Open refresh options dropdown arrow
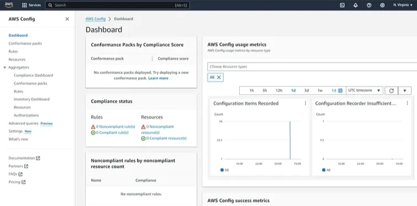This screenshot has width=417, height=206. pyautogui.click(x=404, y=90)
